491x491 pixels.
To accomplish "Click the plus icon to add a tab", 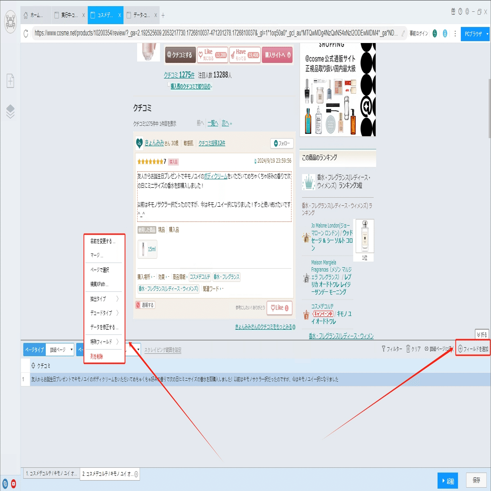I will [163, 15].
